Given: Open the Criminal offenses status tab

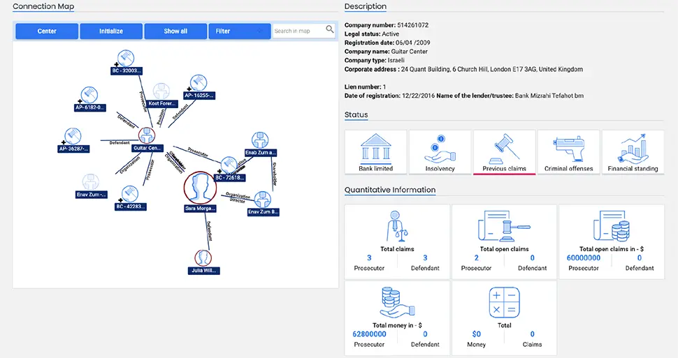Looking at the screenshot, I should coord(568,152).
